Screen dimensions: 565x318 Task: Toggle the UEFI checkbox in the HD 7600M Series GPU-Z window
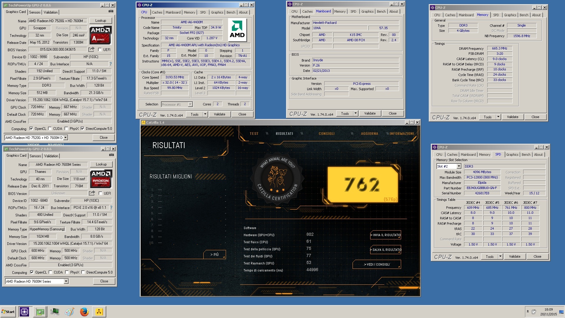pos(100,193)
